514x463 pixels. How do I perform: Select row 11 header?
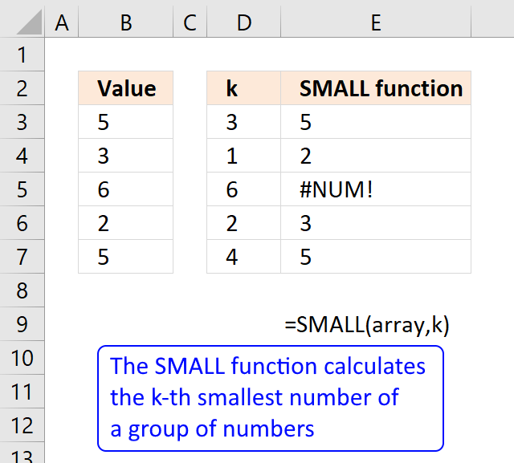22,392
